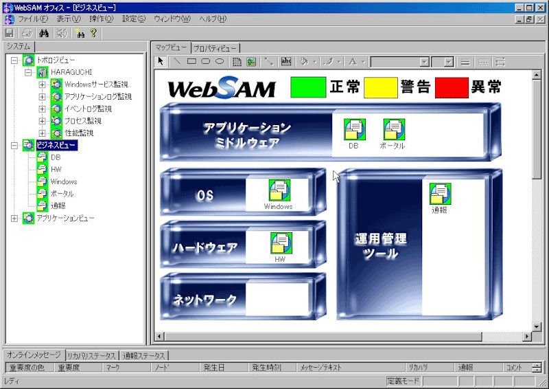549x389 pixels.
Task: Click the grid dotted-square toolbar icon
Action: click(237, 62)
